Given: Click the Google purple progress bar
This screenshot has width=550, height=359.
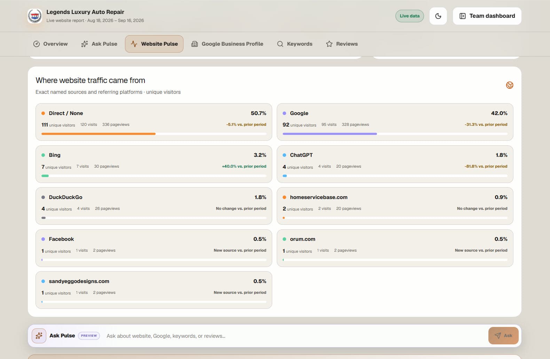Looking at the screenshot, I should tap(330, 134).
